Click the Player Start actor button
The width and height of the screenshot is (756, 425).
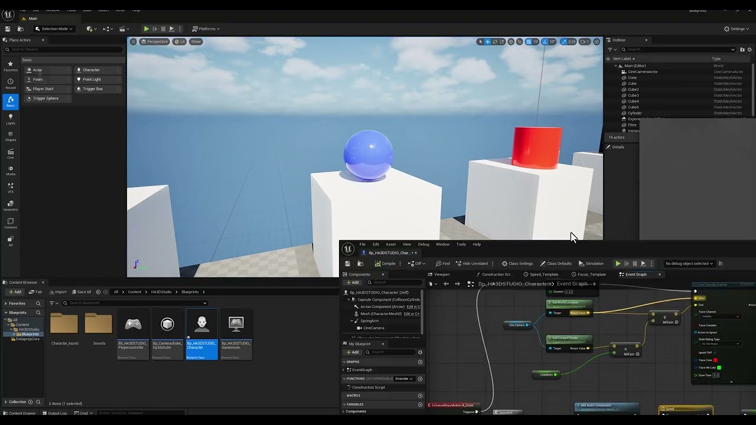[48, 89]
